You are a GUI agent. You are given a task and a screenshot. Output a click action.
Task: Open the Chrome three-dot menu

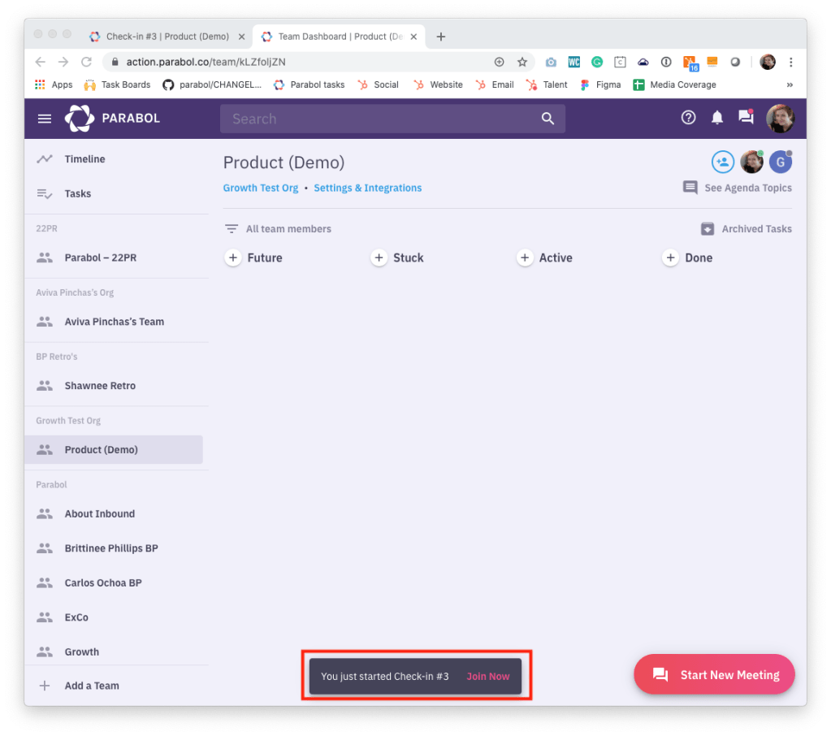click(790, 62)
